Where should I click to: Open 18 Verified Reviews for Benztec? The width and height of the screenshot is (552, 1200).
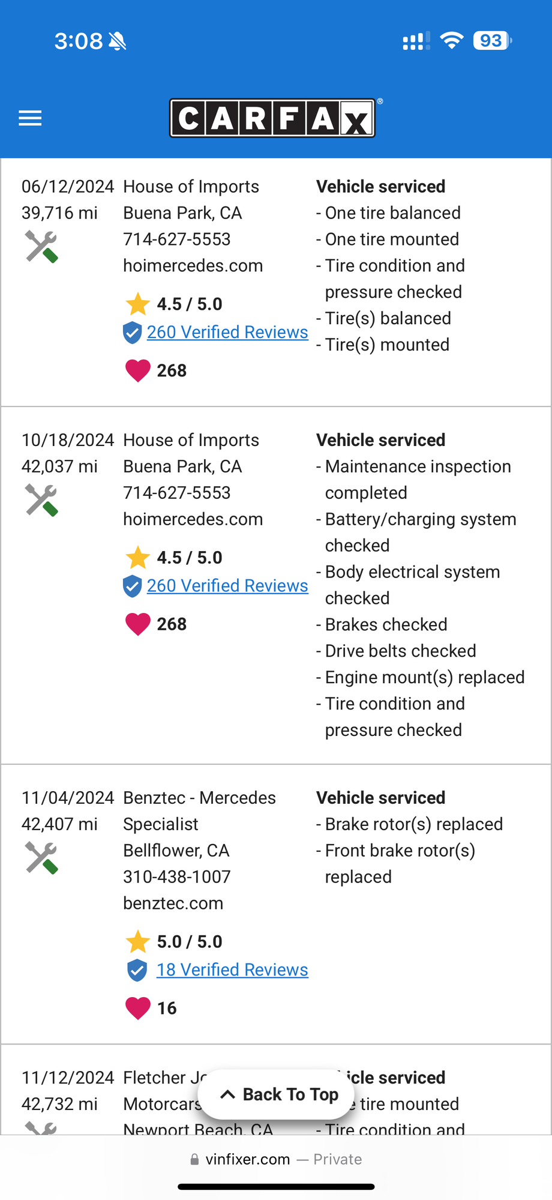[232, 969]
